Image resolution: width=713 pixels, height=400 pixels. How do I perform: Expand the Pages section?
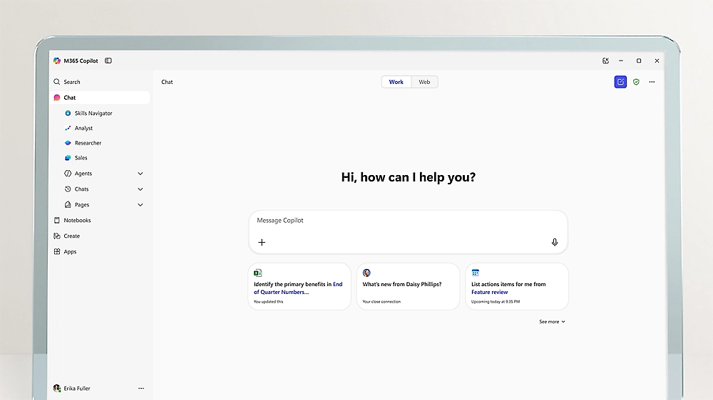pyautogui.click(x=140, y=205)
